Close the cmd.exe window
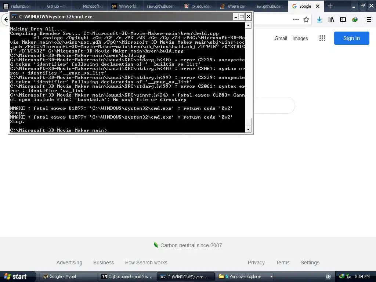This screenshot has height=282, width=376. pyautogui.click(x=249, y=17)
